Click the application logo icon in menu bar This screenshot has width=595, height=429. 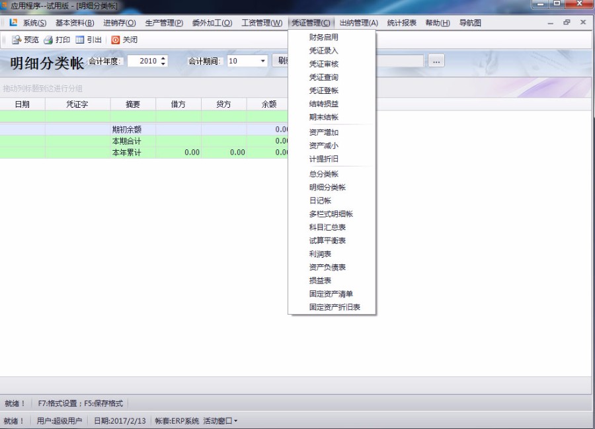[13, 22]
